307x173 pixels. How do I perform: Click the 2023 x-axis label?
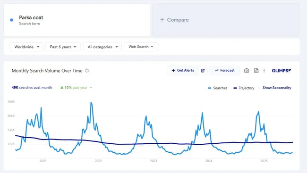point(153,161)
